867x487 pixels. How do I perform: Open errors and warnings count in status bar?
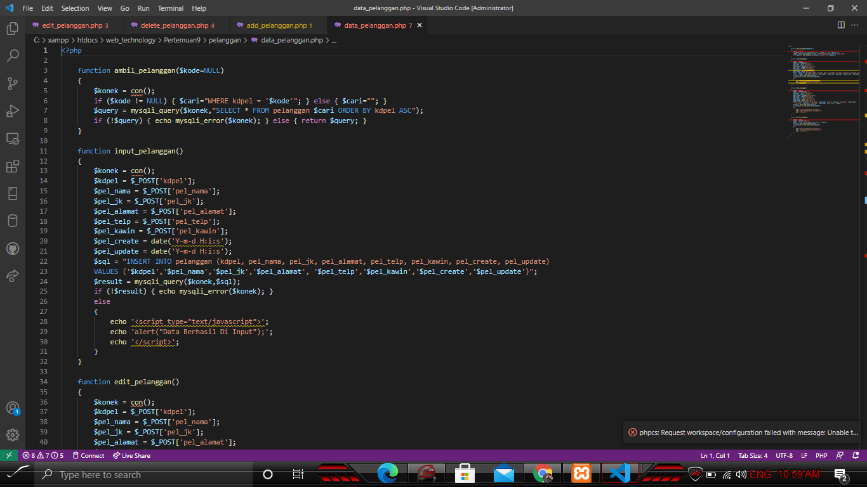point(43,455)
